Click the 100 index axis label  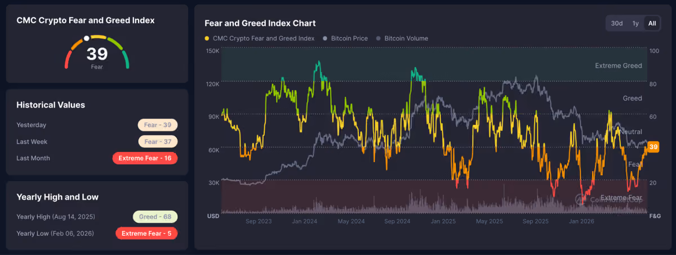[655, 51]
